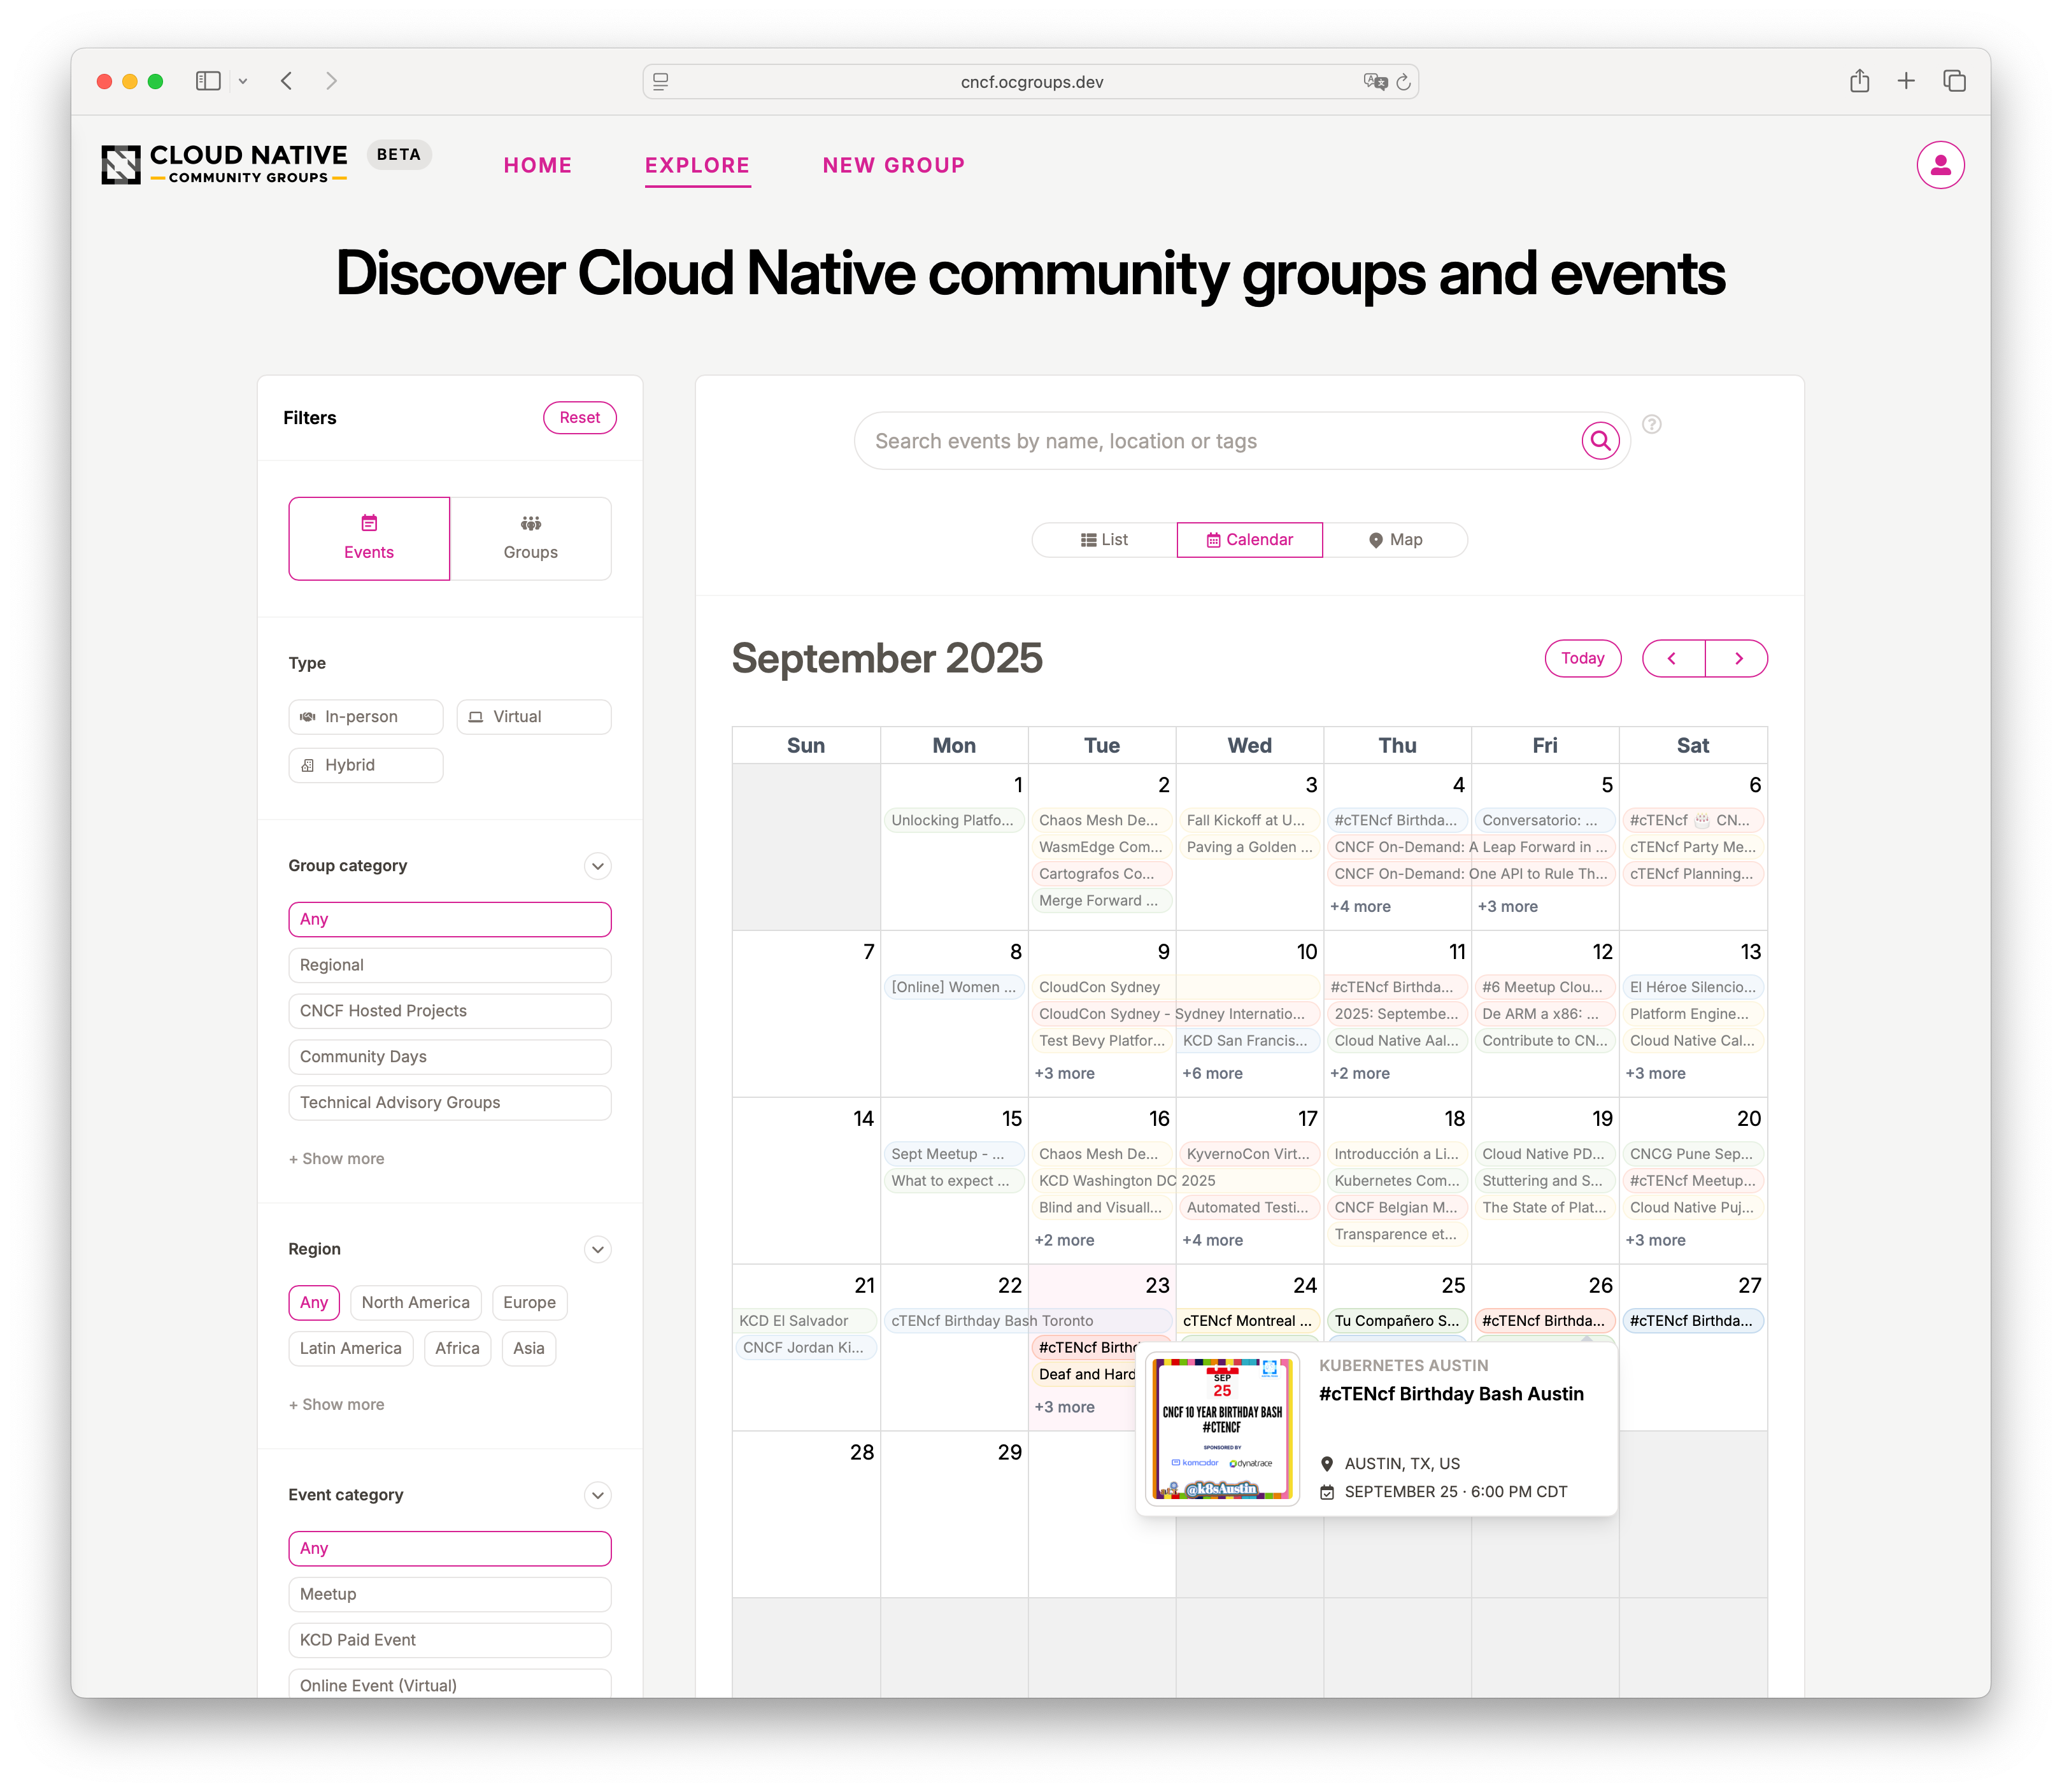2062x1792 pixels.
Task: Collapse the Group category section
Action: click(597, 866)
